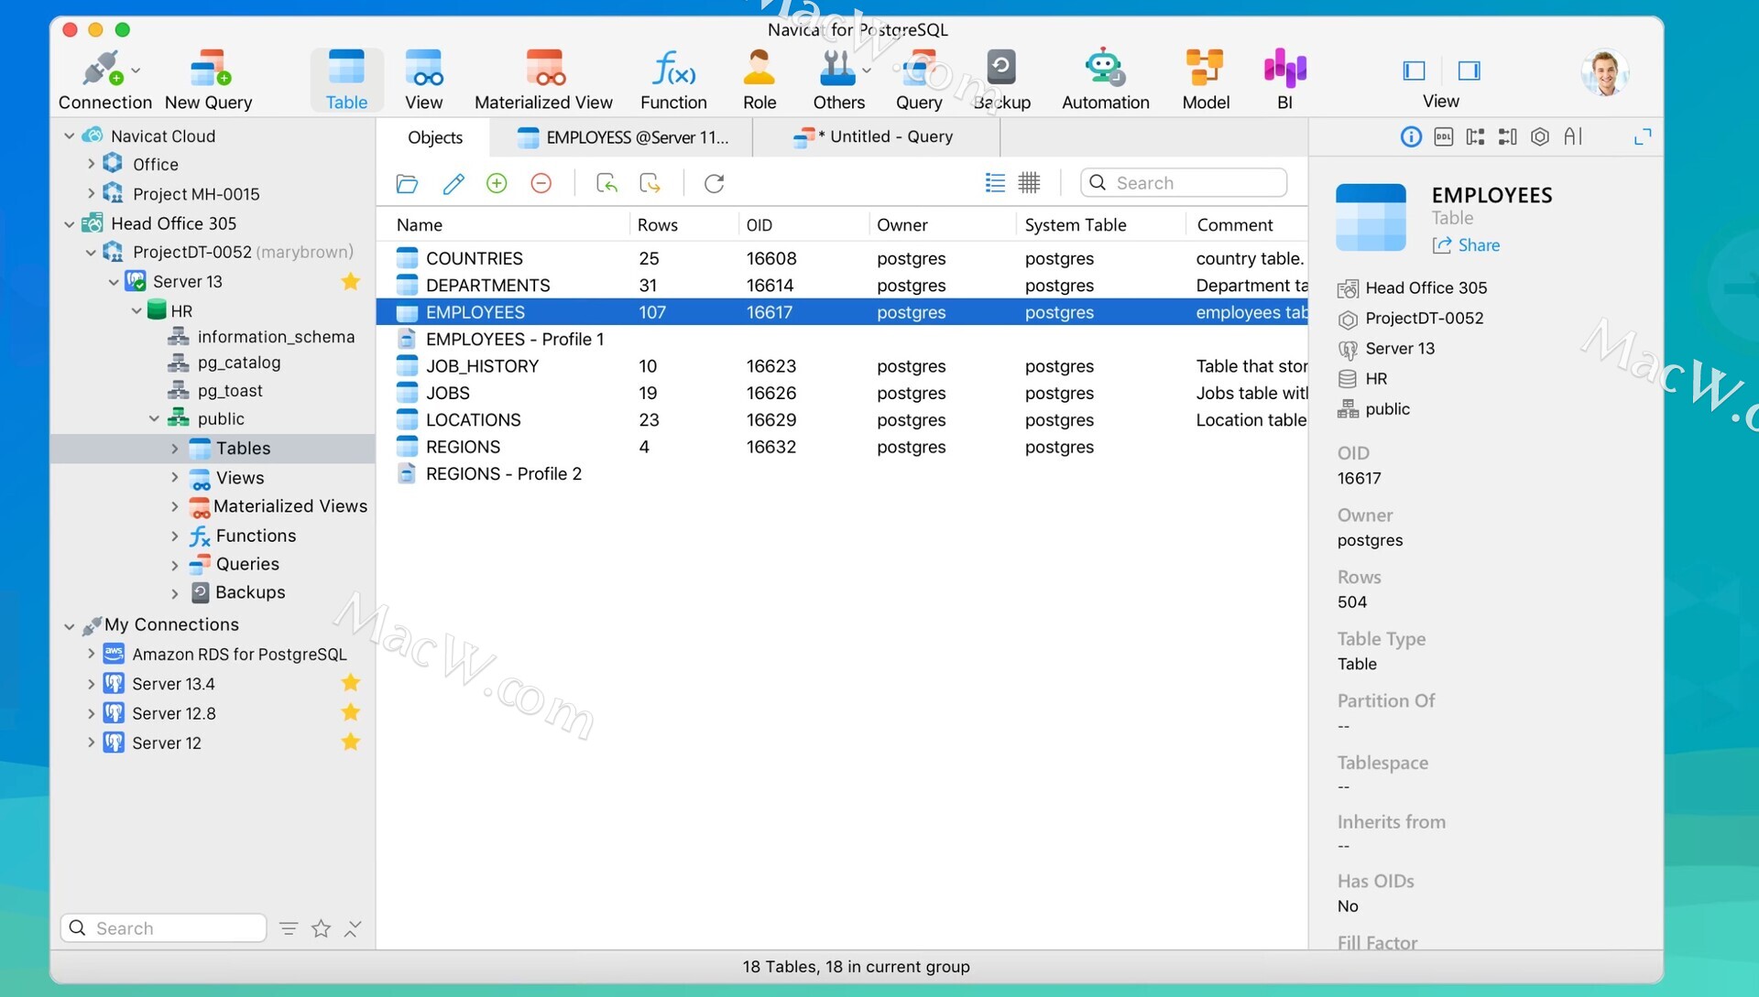The height and width of the screenshot is (997, 1759).
Task: Switch to the Objects tab
Action: (x=434, y=137)
